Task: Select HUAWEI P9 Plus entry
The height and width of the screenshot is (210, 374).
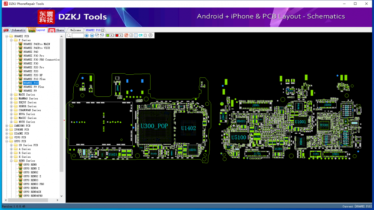Action: 34,87
